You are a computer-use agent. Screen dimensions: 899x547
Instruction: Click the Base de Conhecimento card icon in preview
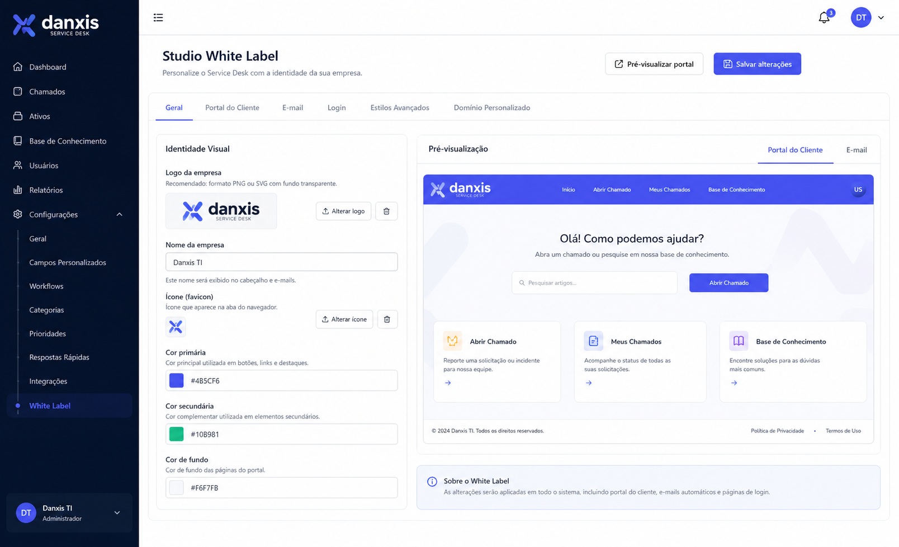click(739, 341)
